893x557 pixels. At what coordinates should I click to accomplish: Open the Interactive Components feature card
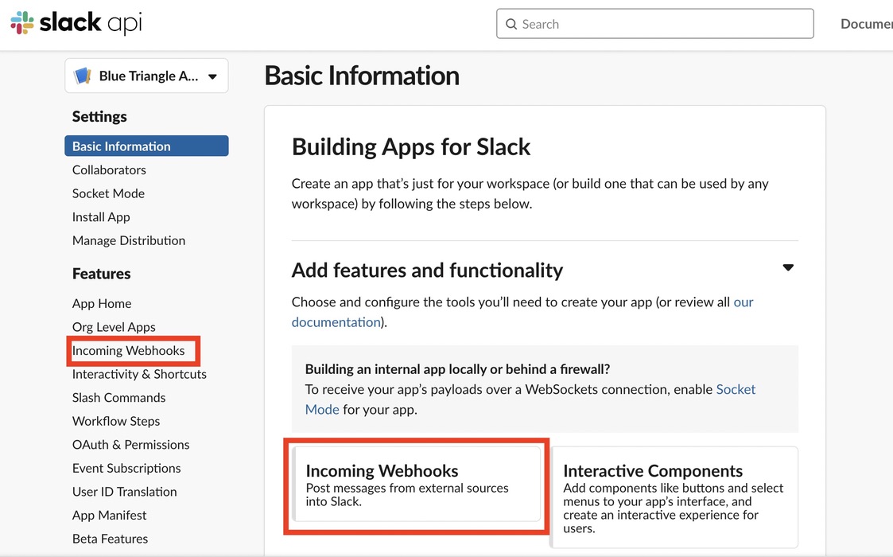tap(674, 497)
